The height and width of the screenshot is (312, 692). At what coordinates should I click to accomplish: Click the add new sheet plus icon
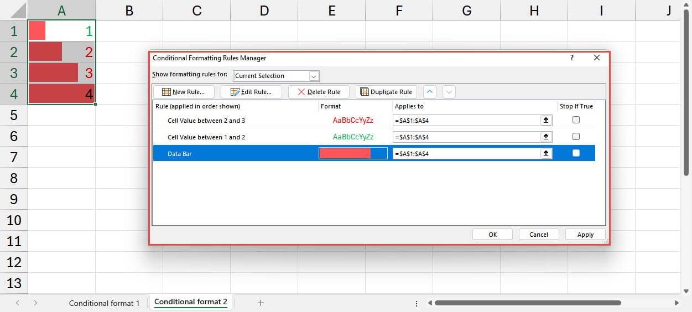click(x=261, y=303)
